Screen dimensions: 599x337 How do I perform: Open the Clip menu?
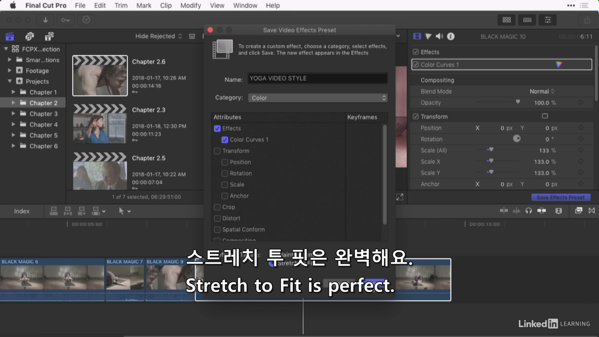click(166, 6)
